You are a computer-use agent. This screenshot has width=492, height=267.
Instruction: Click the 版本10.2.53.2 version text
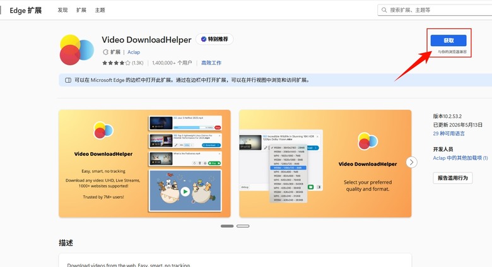tap(447, 116)
